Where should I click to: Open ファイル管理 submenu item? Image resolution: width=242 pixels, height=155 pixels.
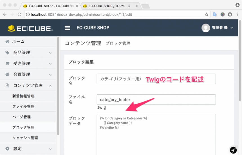[28, 106]
